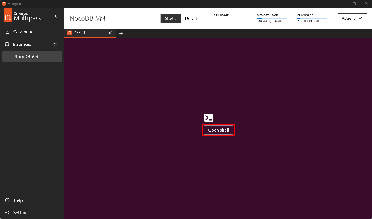Expand the Actions dropdown menu
Screen dimensions: 372x219
pyautogui.click(x=352, y=18)
